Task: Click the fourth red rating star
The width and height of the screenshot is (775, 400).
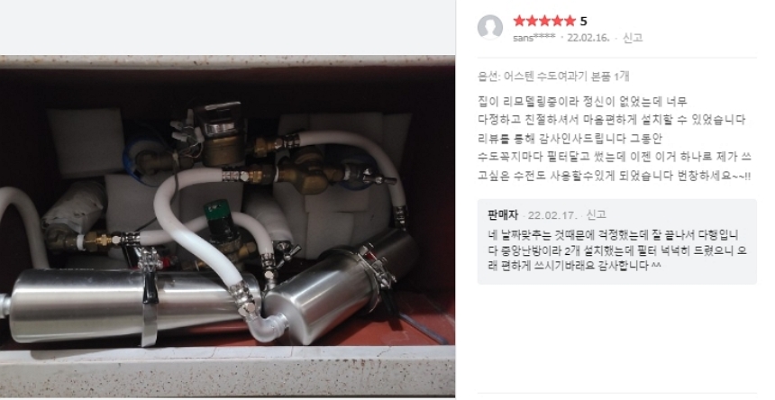Action: pyautogui.click(x=558, y=21)
